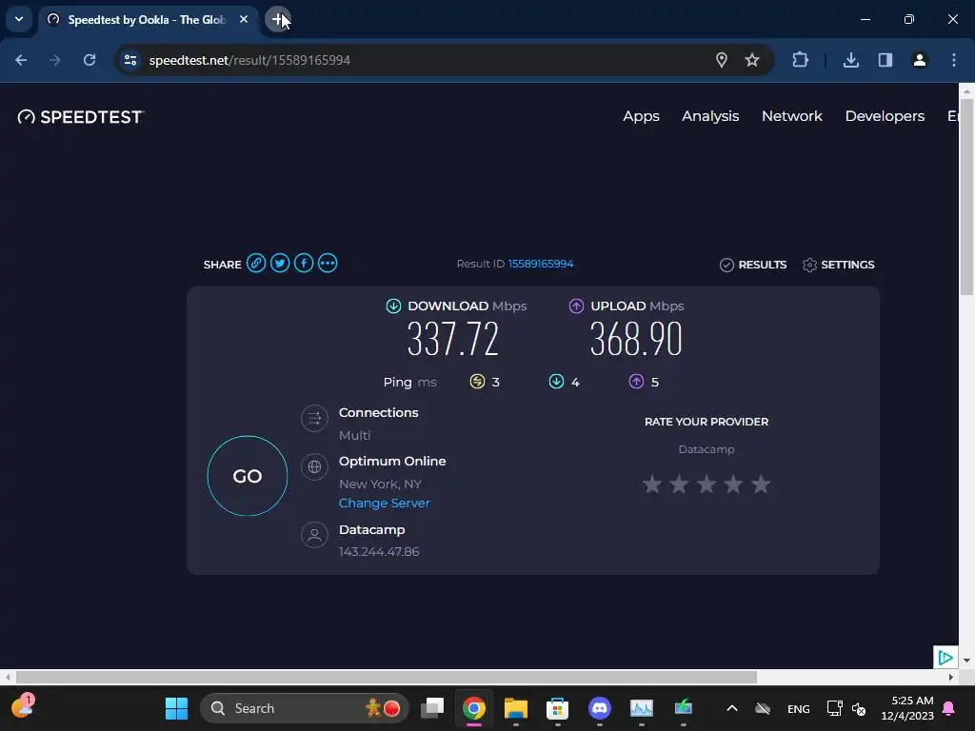Rate provider three stars
975x731 pixels.
706,484
